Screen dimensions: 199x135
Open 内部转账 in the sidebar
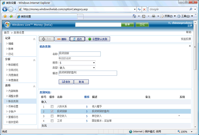(13, 91)
